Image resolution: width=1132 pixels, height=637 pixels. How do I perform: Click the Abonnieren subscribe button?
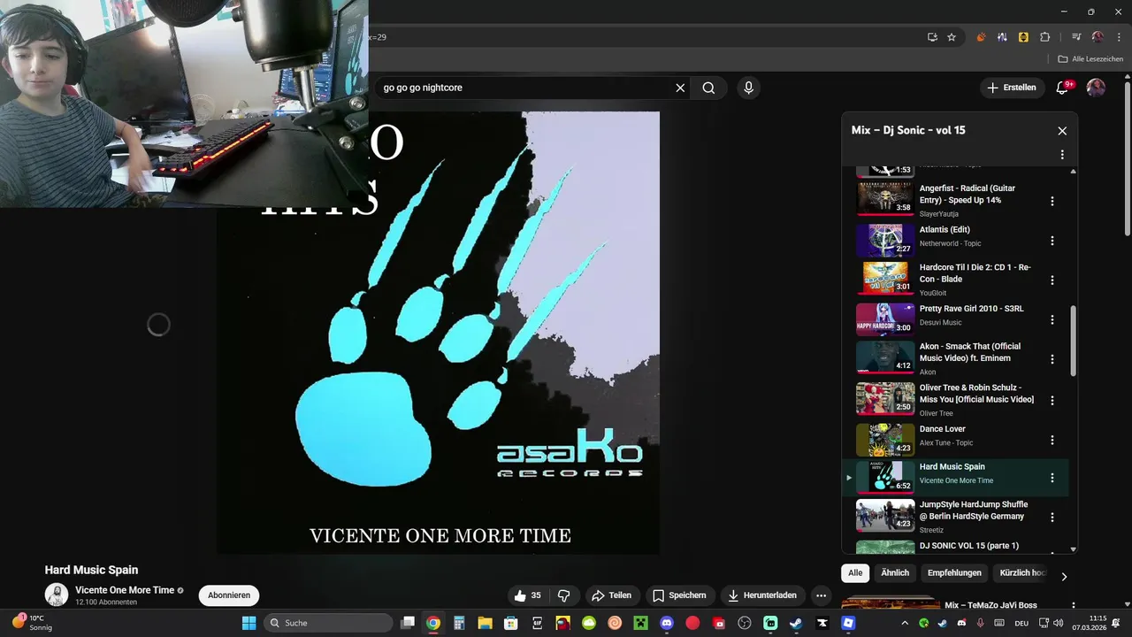coord(229,595)
